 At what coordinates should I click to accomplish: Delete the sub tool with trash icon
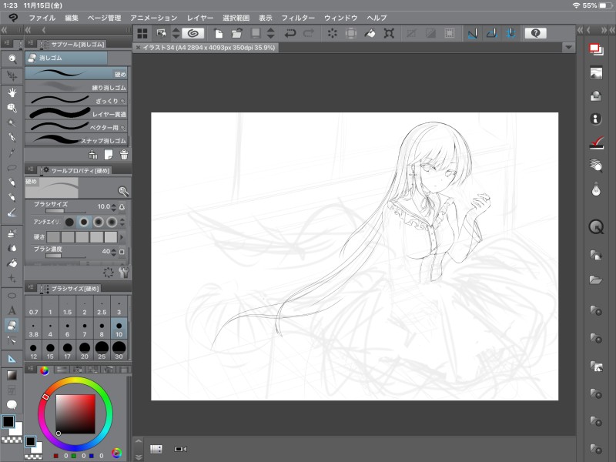[124, 155]
